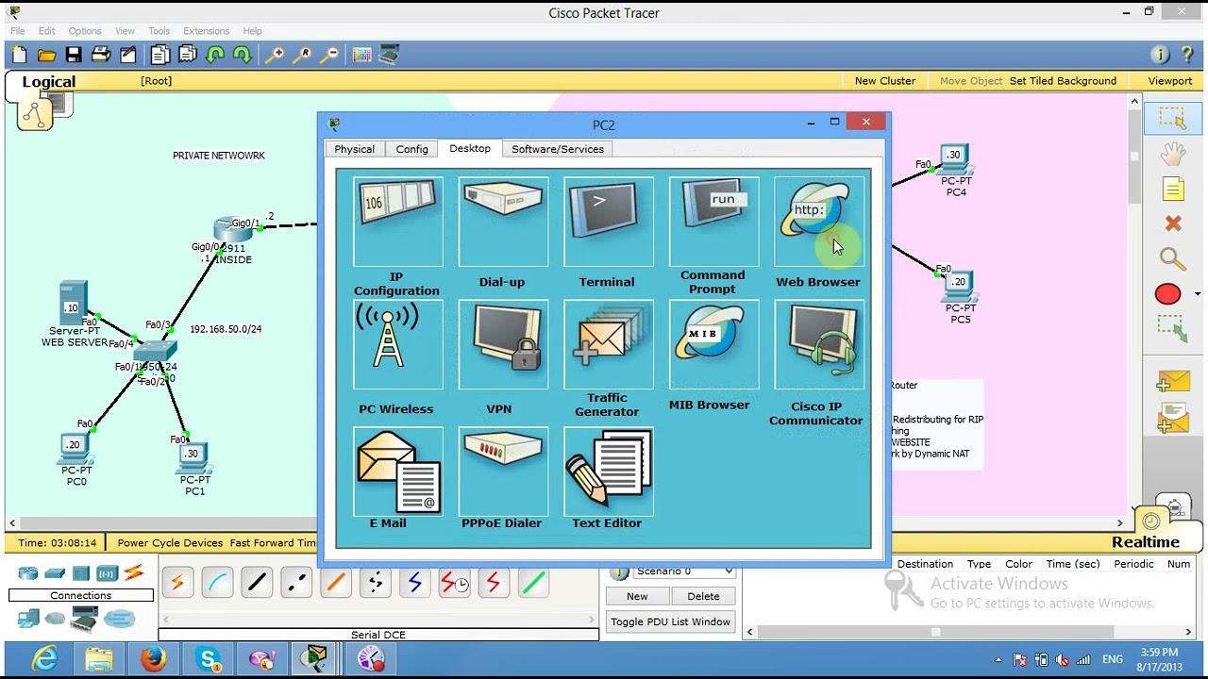
Task: Click the Open file folder icon
Action: click(46, 55)
